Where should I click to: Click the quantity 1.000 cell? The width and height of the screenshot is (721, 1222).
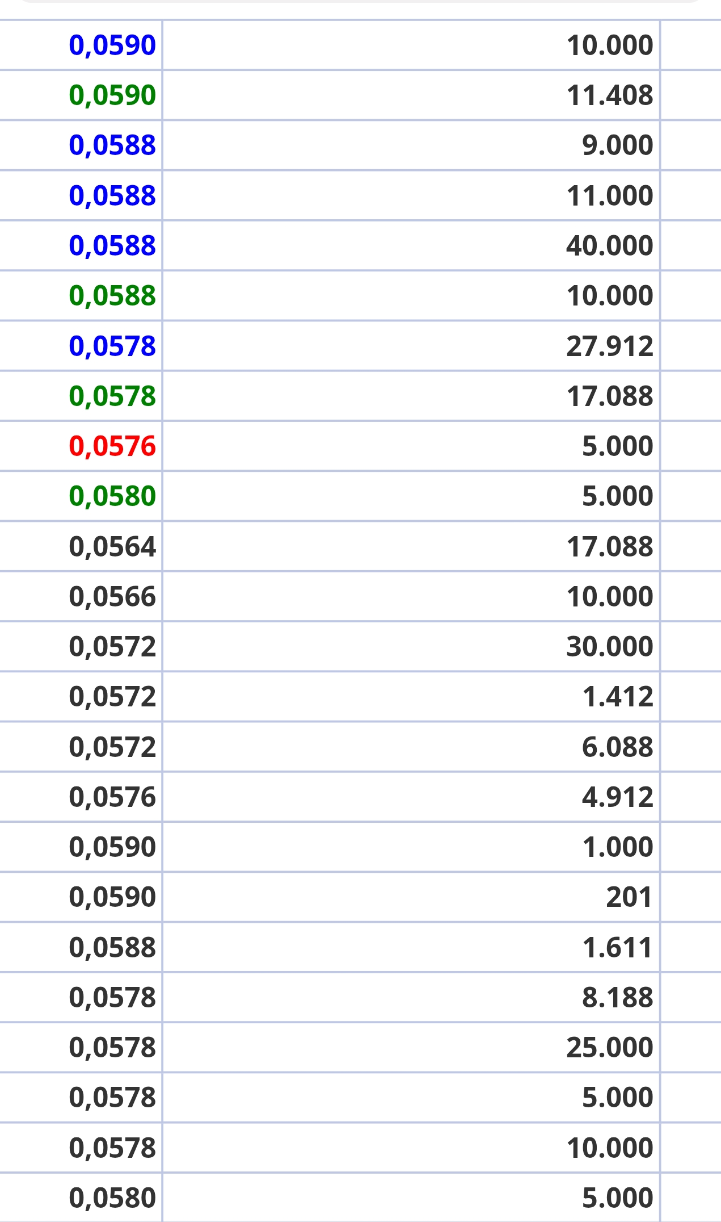pyautogui.click(x=411, y=847)
